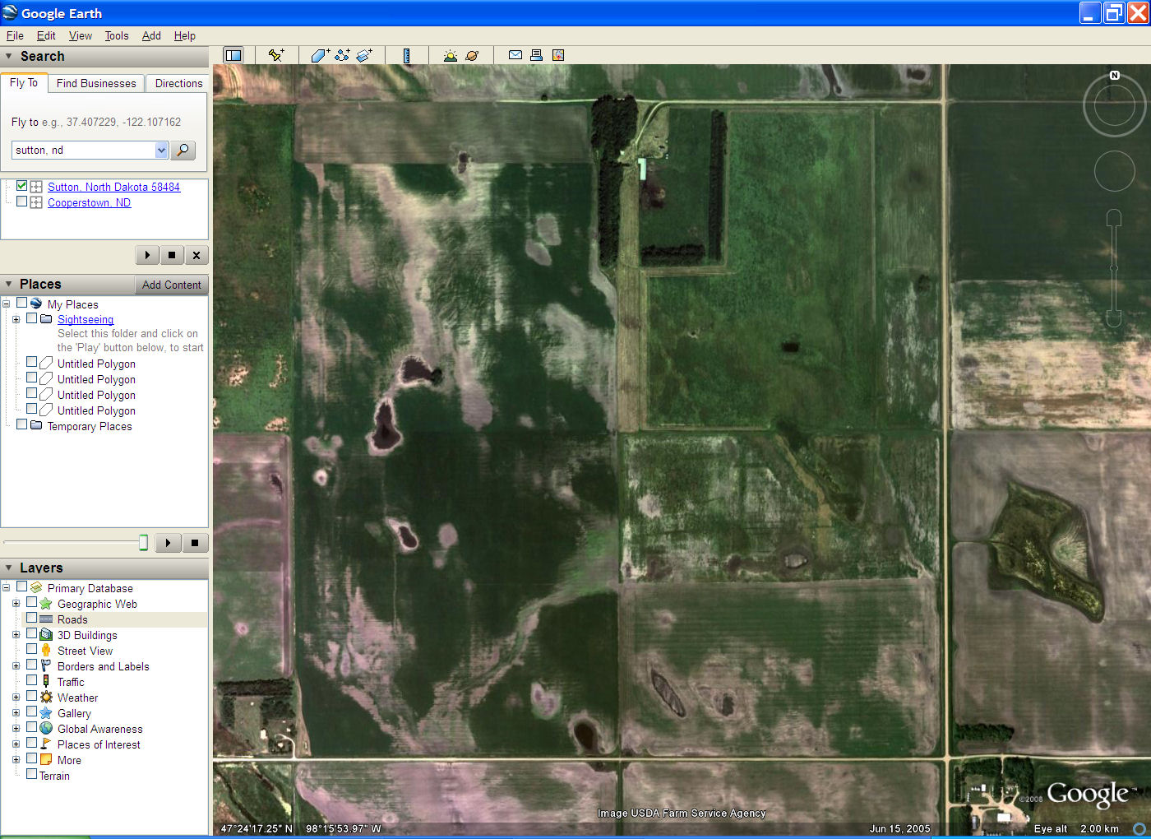Toggle the sidebar visibility icon

(233, 55)
